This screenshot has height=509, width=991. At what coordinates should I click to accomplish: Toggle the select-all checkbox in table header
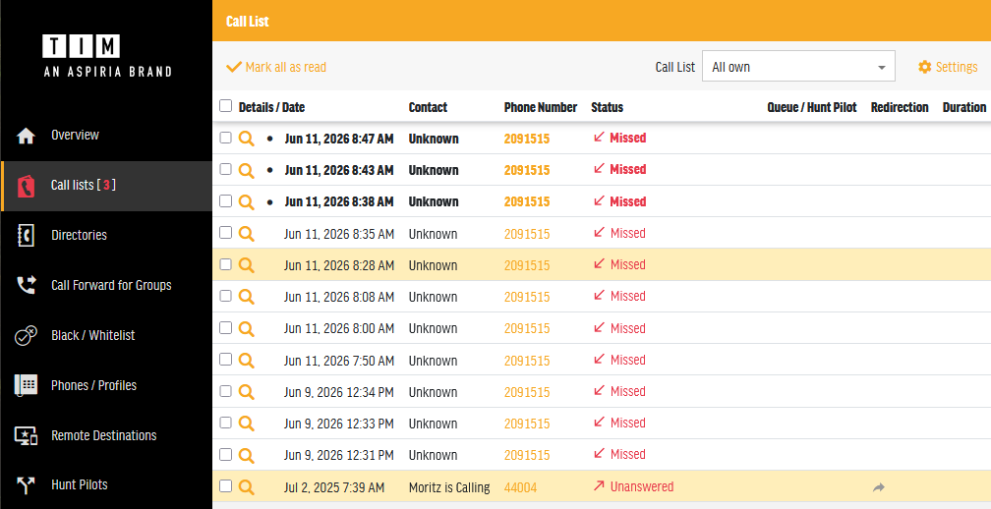[x=226, y=105]
